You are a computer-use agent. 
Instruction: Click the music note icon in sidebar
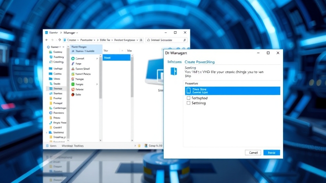[51, 123]
